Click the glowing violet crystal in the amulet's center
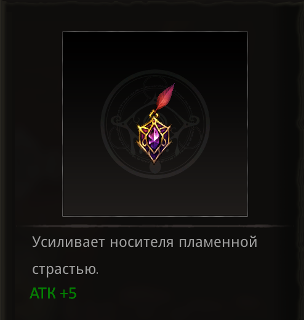 154,137
